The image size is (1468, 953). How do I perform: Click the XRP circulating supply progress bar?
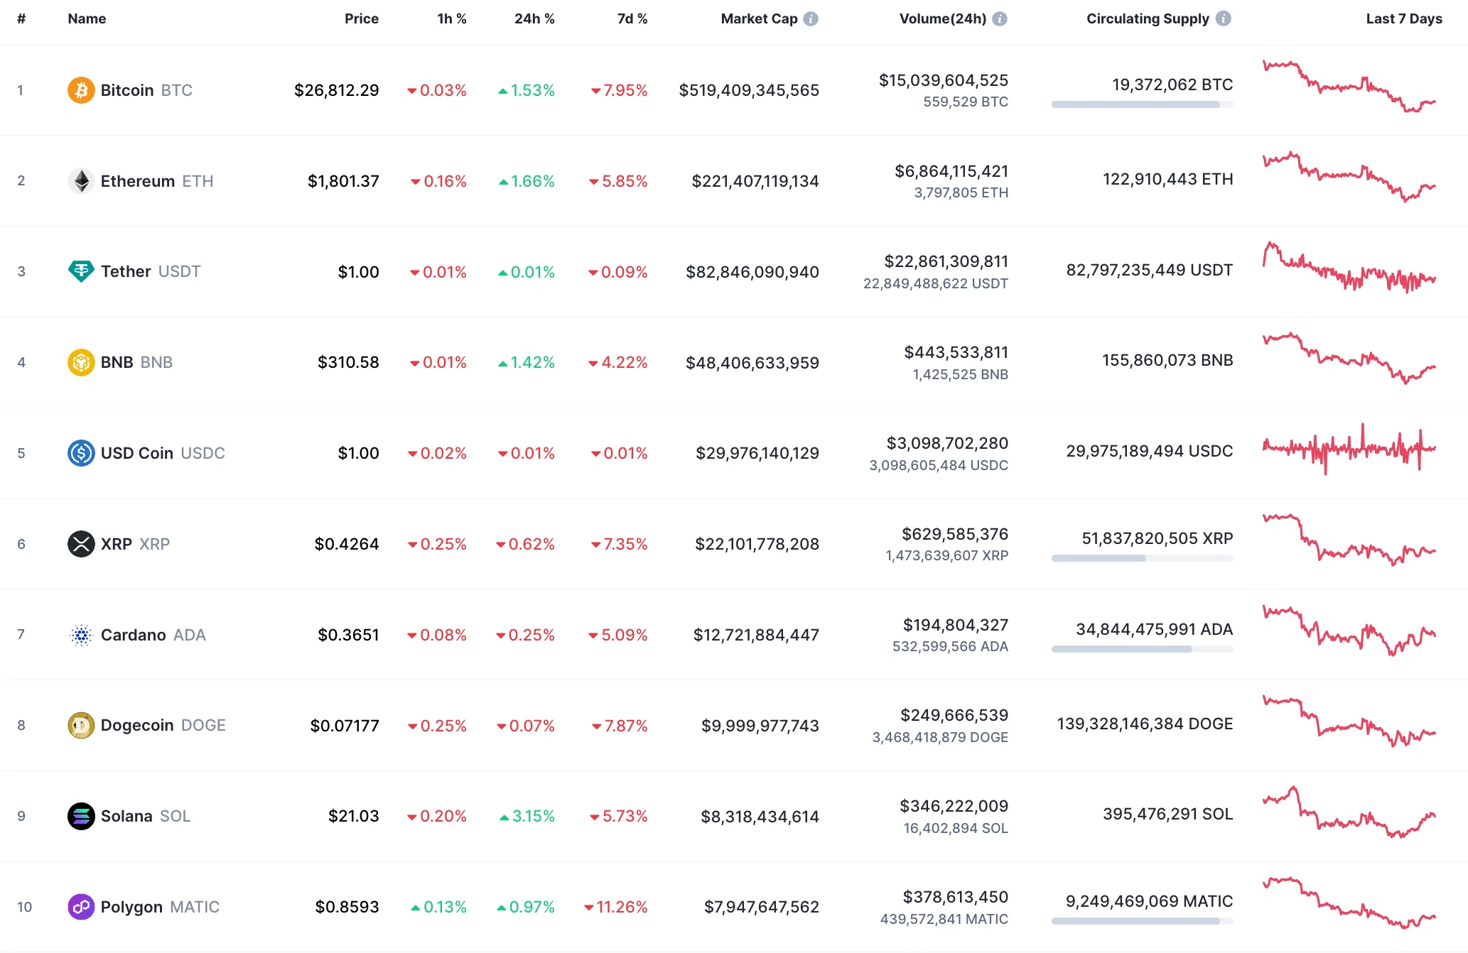point(1142,558)
